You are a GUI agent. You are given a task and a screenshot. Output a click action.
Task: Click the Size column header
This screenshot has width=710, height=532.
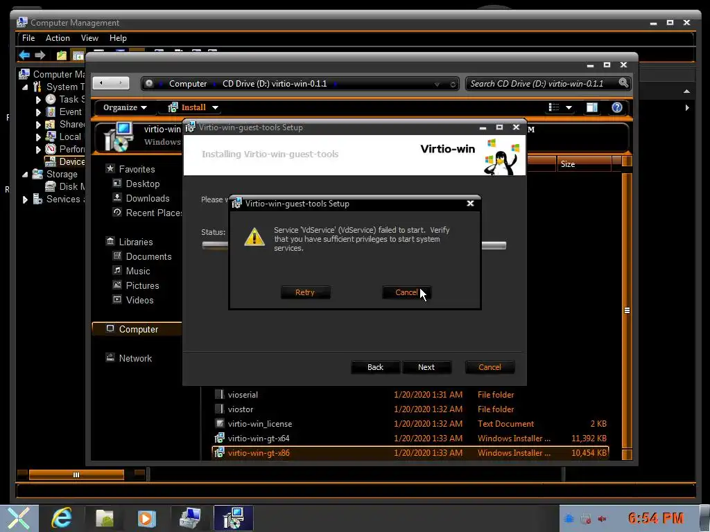click(583, 163)
